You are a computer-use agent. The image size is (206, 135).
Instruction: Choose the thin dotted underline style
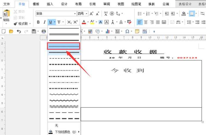[64, 46]
